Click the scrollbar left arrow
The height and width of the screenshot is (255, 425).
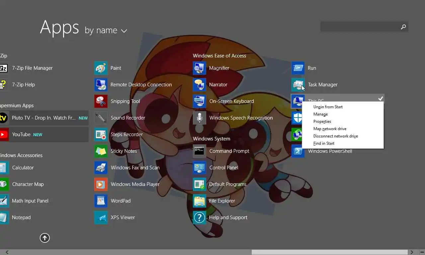7,252
